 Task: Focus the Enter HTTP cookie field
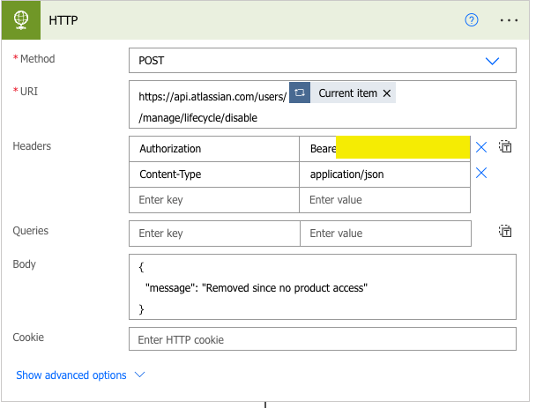click(x=322, y=339)
